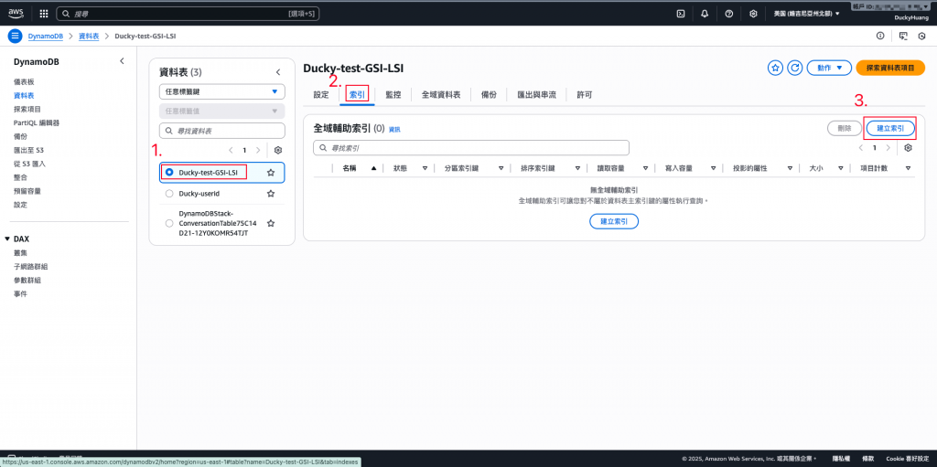Click 建立索引 button at top right of panel
The height and width of the screenshot is (467, 937).
click(x=889, y=128)
